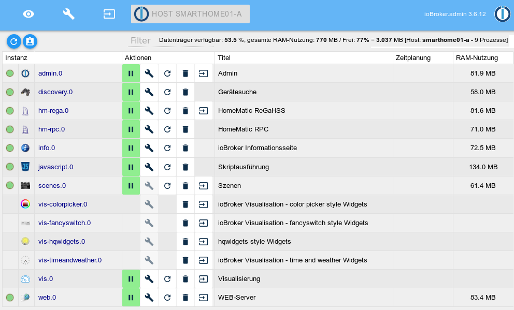
Task: Click the HOST SMARTHOME01-A button
Action: coord(191,14)
